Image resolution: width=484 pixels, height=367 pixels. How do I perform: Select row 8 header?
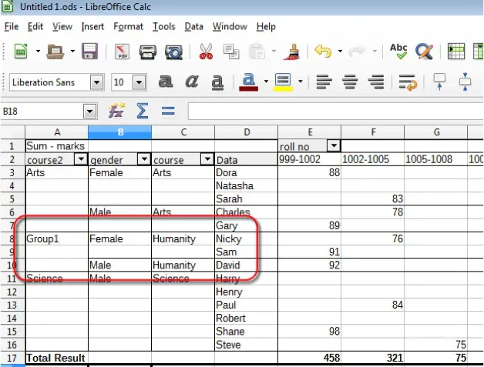(12, 239)
